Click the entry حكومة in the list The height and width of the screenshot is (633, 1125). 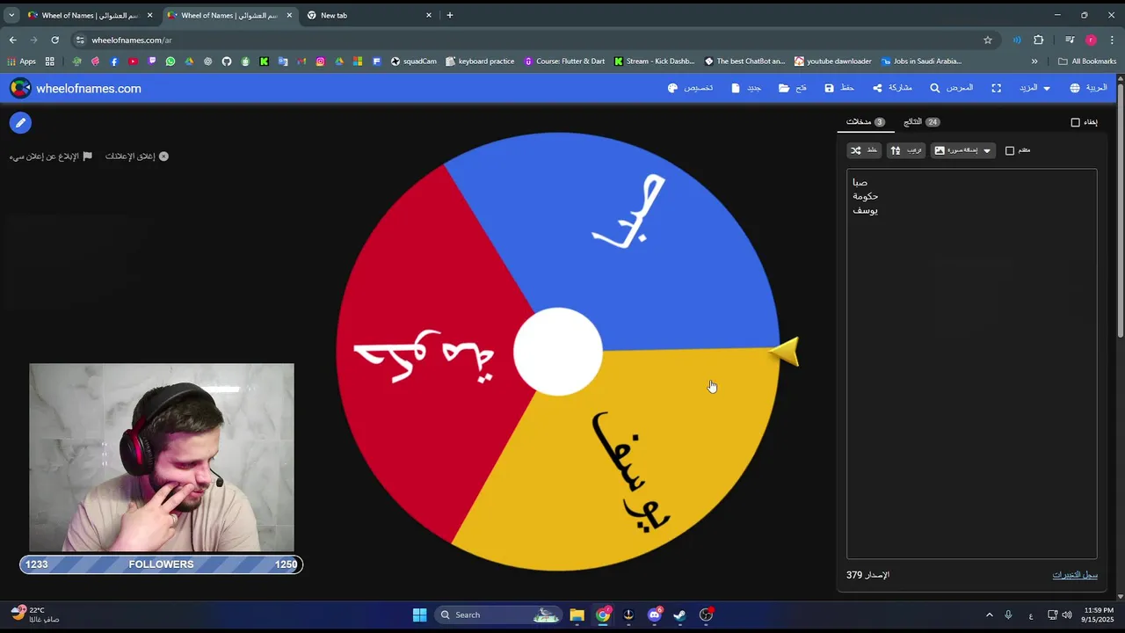pyautogui.click(x=866, y=196)
